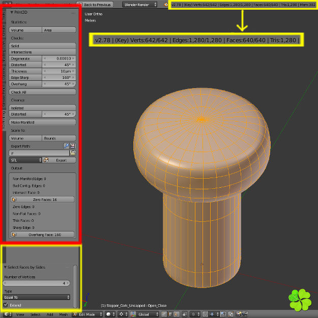This screenshot has width=318, height=318.
Task: Collapse the Print3D panel
Action: [12, 12]
